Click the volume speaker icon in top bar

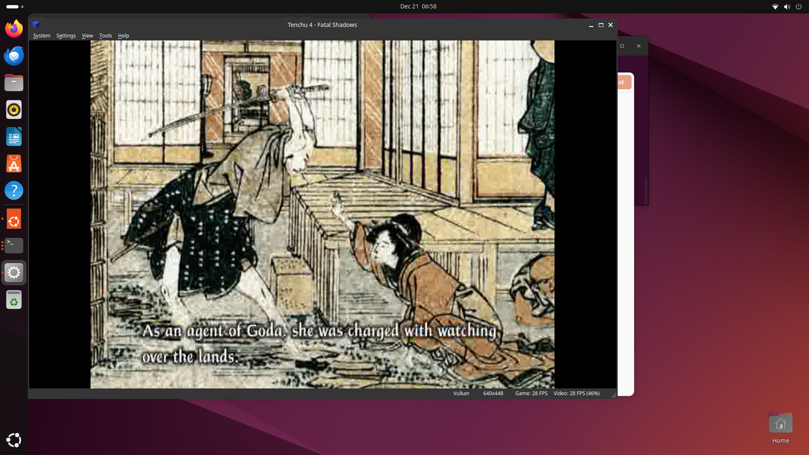pyautogui.click(x=787, y=6)
